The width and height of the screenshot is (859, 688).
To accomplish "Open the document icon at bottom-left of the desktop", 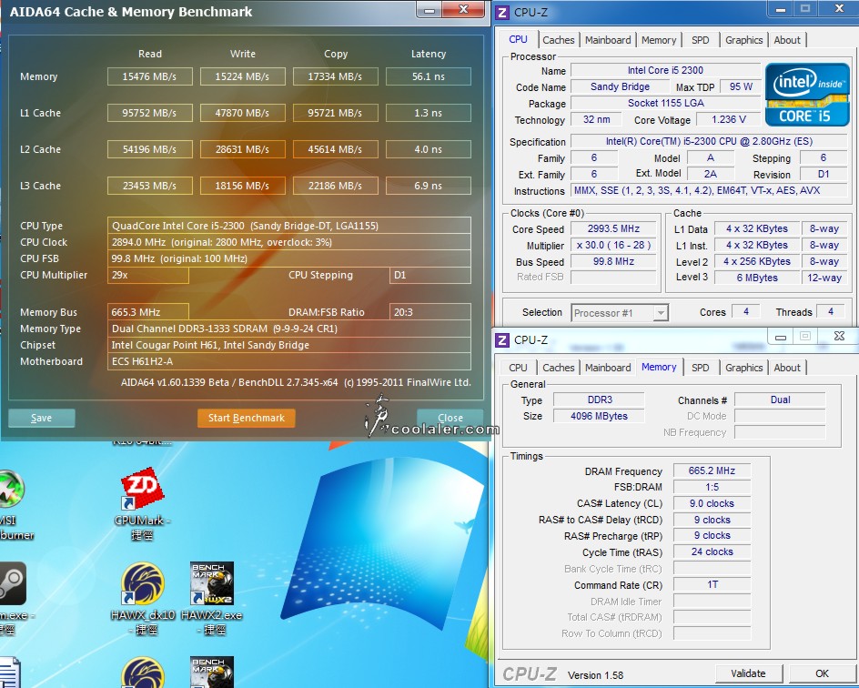I will 10,673.
